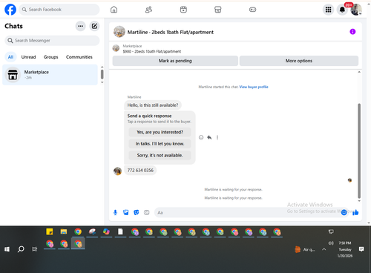Select the All chats filter tab
The height and width of the screenshot is (273, 371).
tap(10, 57)
